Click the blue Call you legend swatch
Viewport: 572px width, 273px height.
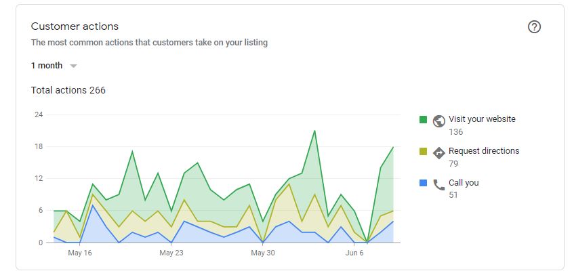(x=423, y=183)
